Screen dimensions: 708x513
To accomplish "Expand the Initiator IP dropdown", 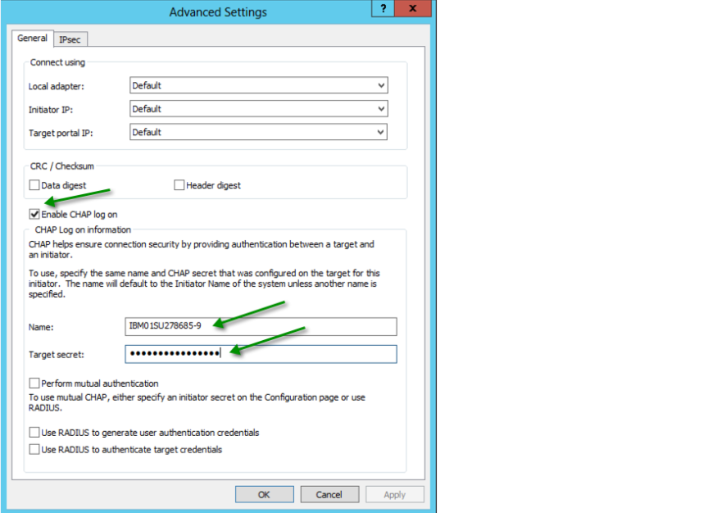I will [258, 109].
